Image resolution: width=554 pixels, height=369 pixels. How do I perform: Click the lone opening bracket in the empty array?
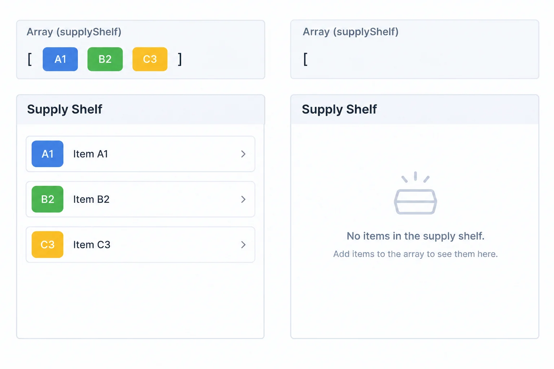(x=305, y=59)
